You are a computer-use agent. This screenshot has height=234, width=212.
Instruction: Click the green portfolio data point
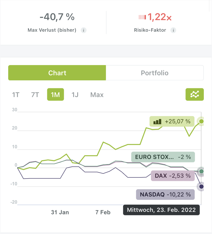201,121
